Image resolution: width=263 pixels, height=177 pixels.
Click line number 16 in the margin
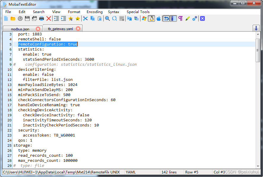(9, 100)
